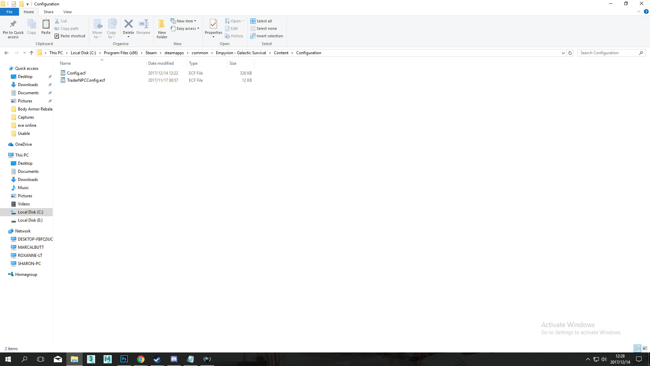Screen dimensions: 650x366
Task: Click the History command
Action: click(x=234, y=36)
